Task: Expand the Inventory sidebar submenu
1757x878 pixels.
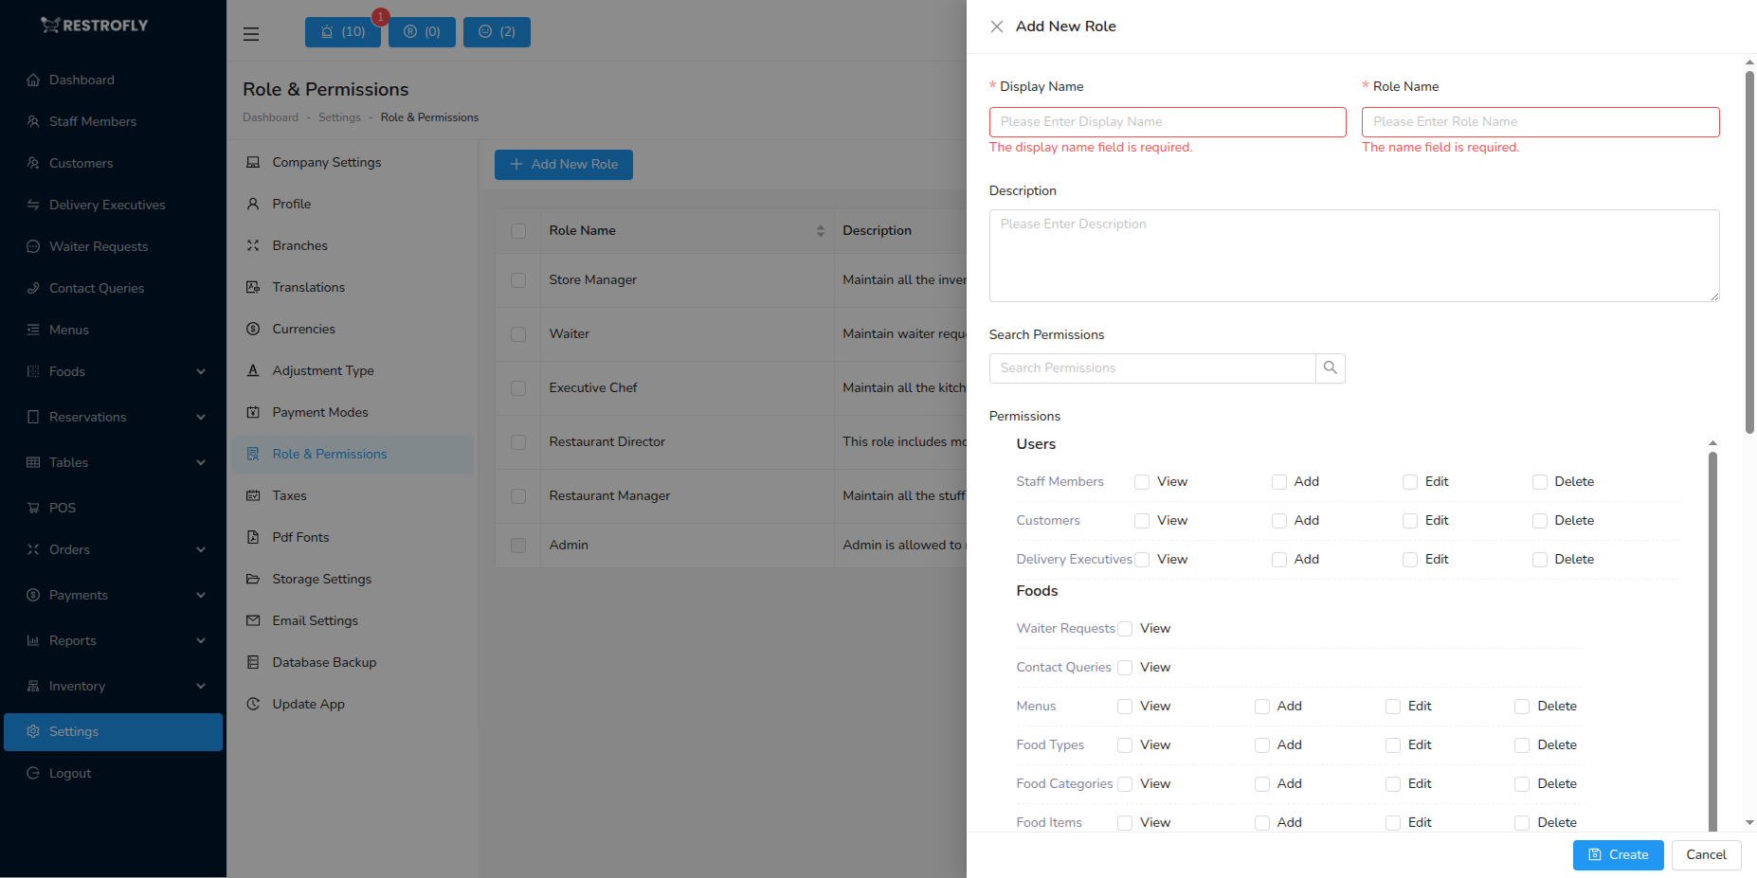Action: (200, 687)
